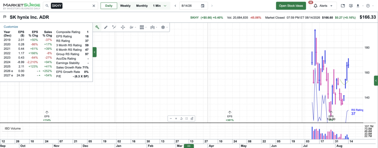
Task: Open the window layout icon
Action: [343, 6]
